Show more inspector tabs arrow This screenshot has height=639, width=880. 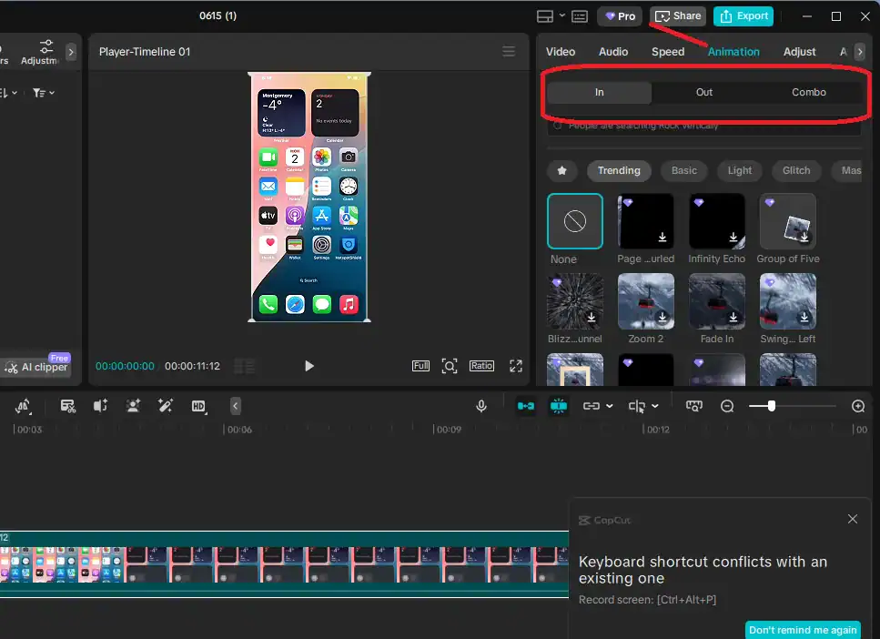click(x=859, y=52)
